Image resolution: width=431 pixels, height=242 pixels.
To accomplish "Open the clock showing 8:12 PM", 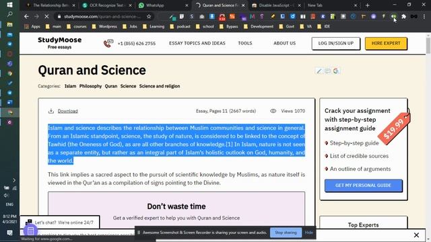I will click(x=9, y=218).
